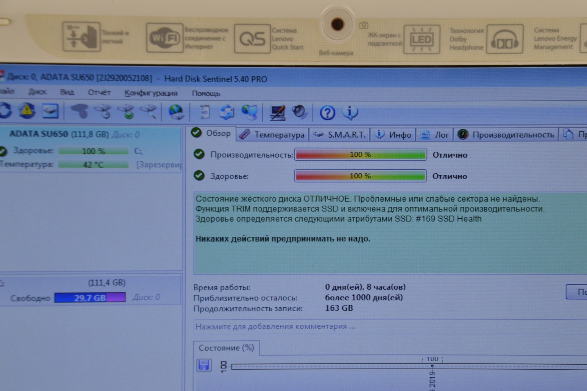
Task: Click the speaker sound toolbar icon
Action: tap(299, 112)
